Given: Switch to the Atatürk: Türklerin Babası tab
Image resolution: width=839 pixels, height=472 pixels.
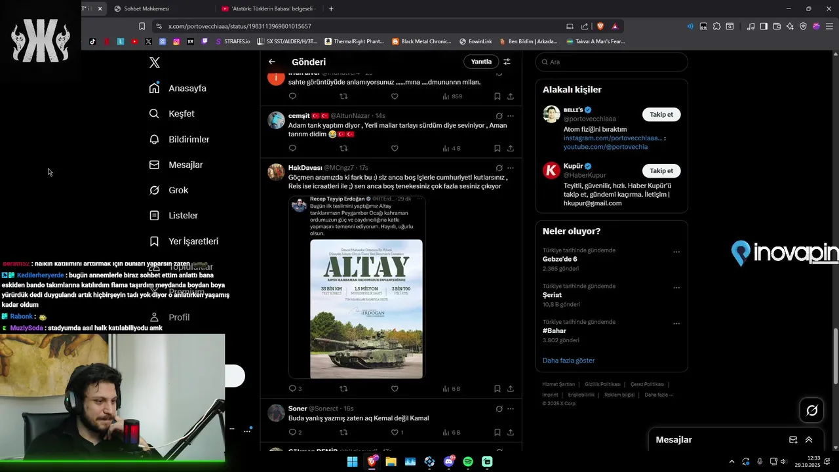Looking at the screenshot, I should pyautogui.click(x=269, y=9).
